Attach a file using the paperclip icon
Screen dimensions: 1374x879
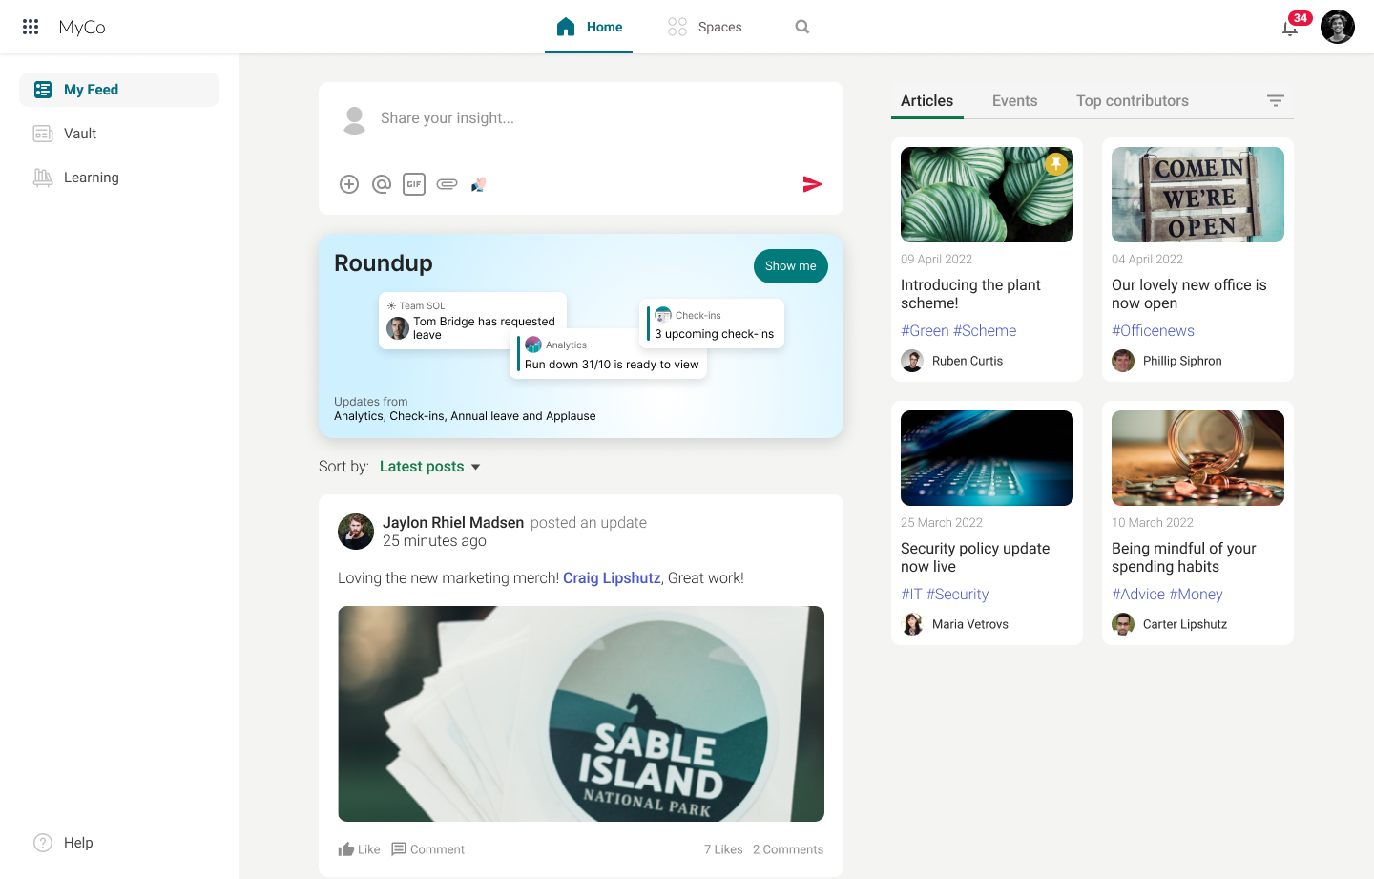[447, 184]
